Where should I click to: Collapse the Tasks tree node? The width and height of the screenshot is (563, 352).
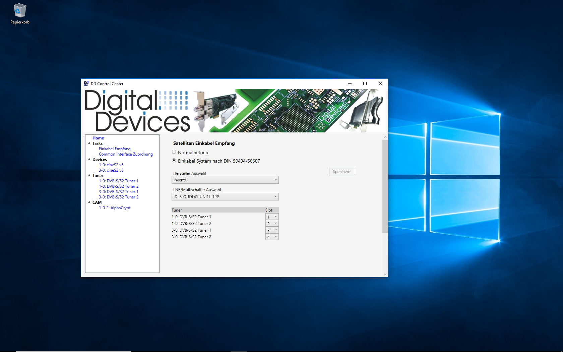[x=89, y=143]
